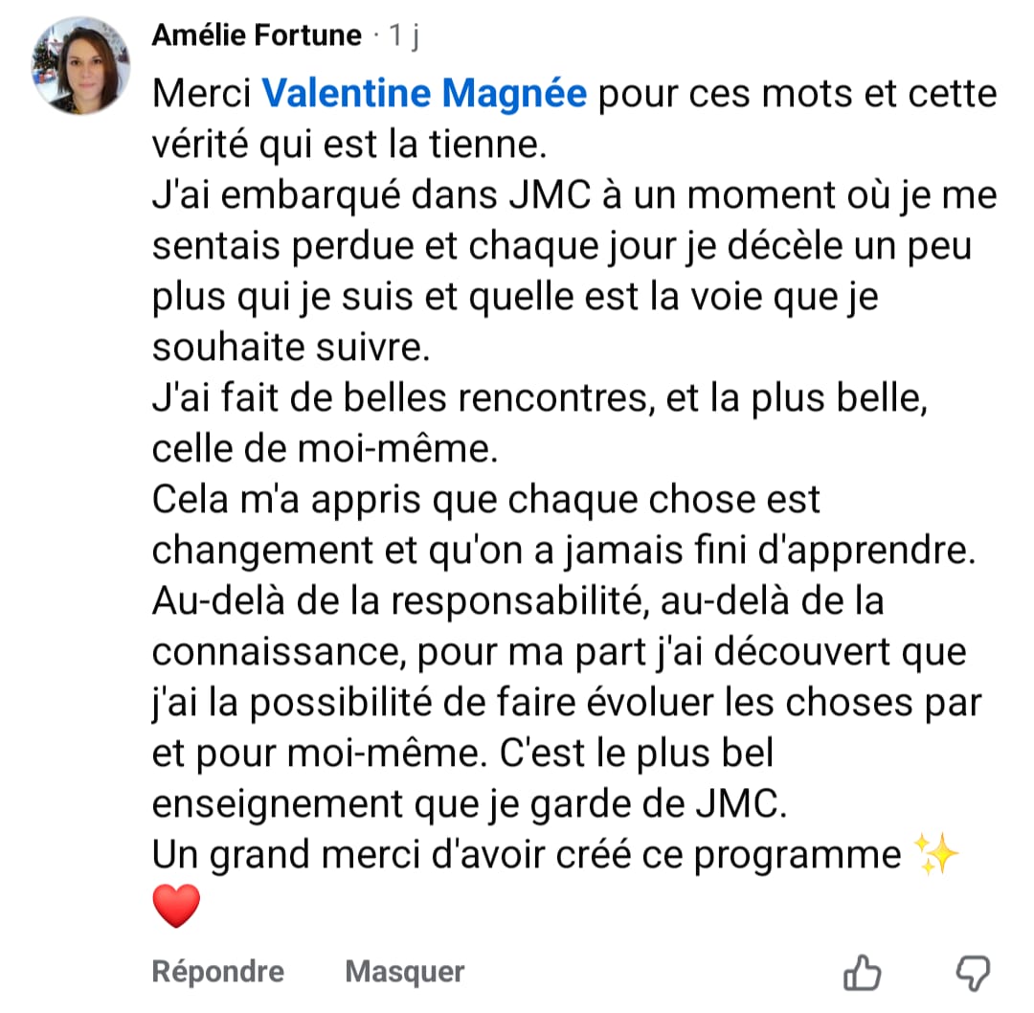Viewport: 1034px width, 1013px height.
Task: Open Amélie Fortune's profile picture
Action: point(80,65)
